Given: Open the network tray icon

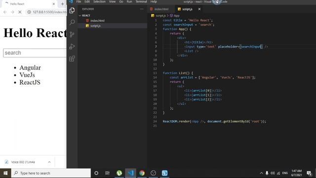Looking at the screenshot, I should [x=278, y=173].
